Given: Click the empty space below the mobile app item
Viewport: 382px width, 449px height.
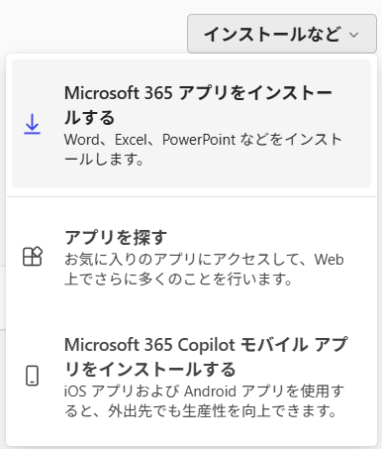Looking at the screenshot, I should click(x=191, y=433).
